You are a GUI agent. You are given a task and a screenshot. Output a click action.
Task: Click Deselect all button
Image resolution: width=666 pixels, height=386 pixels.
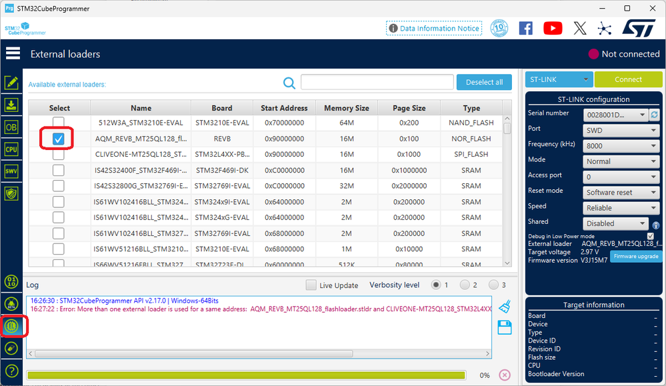pyautogui.click(x=484, y=83)
